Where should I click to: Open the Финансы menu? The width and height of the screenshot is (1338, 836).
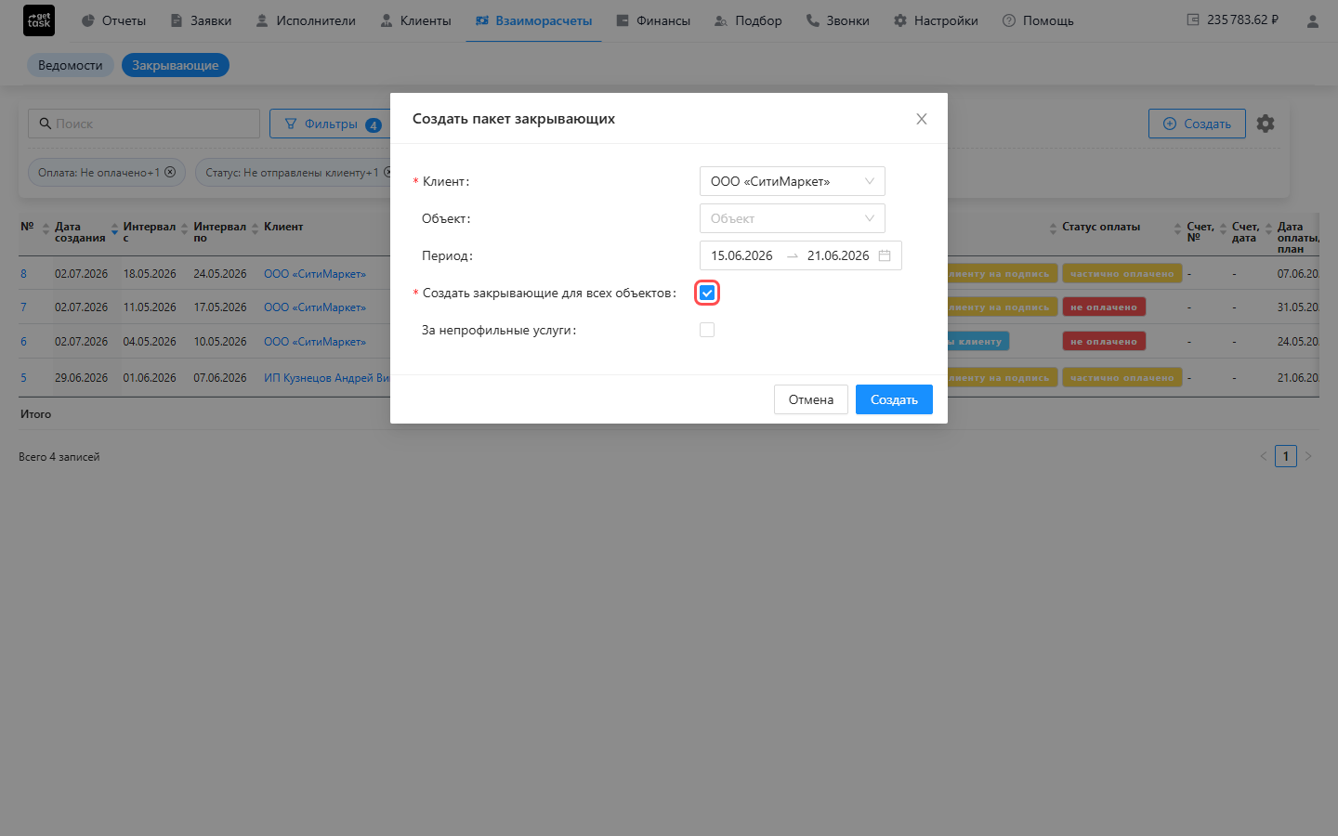tap(654, 20)
